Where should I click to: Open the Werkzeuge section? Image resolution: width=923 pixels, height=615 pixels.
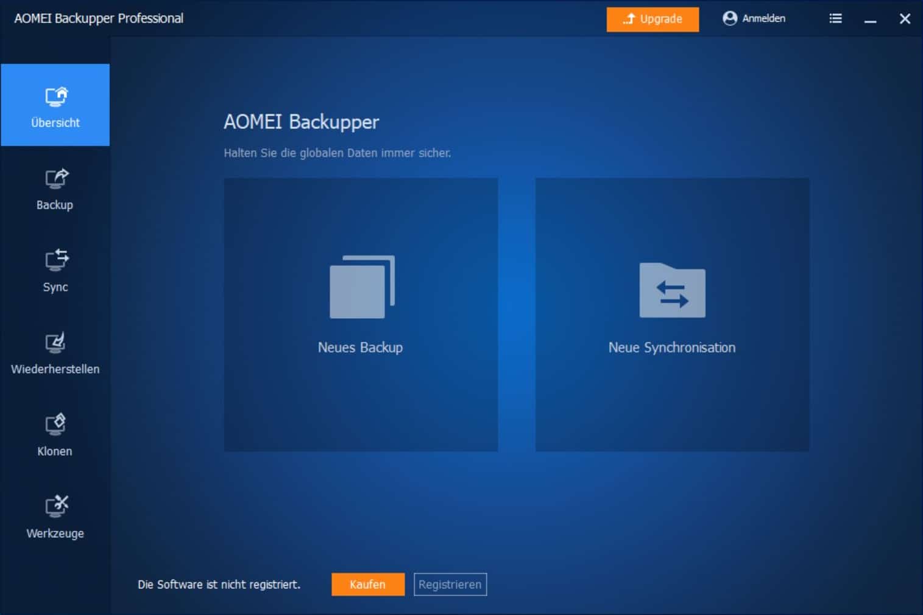pos(55,516)
